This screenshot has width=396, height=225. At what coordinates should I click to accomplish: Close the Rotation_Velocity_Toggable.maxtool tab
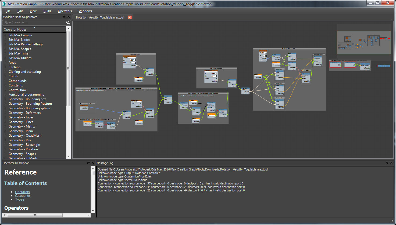point(130,17)
